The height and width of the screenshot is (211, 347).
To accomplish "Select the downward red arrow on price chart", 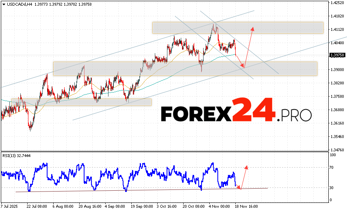I will pos(240,57).
